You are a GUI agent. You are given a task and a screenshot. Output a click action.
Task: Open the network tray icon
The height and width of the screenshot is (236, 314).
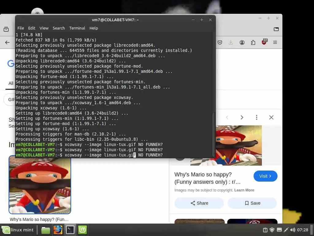tap(286, 230)
